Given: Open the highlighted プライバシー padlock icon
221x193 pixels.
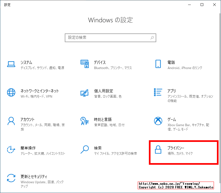Looking at the screenshot, I should click(x=158, y=150).
